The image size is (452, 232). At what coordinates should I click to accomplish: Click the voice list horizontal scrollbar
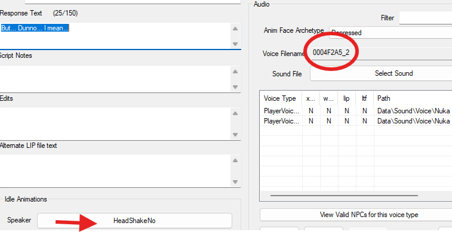[344, 196]
